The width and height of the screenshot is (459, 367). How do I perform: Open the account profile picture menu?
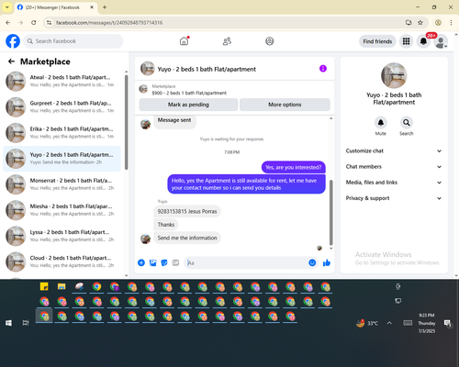[441, 42]
